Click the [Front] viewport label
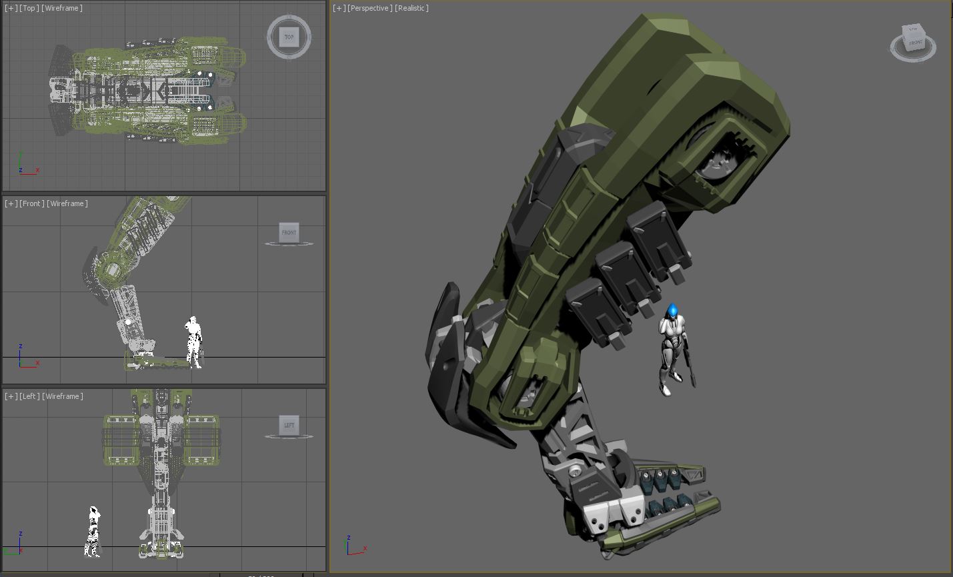Screen dimensions: 953x577 (x=31, y=203)
